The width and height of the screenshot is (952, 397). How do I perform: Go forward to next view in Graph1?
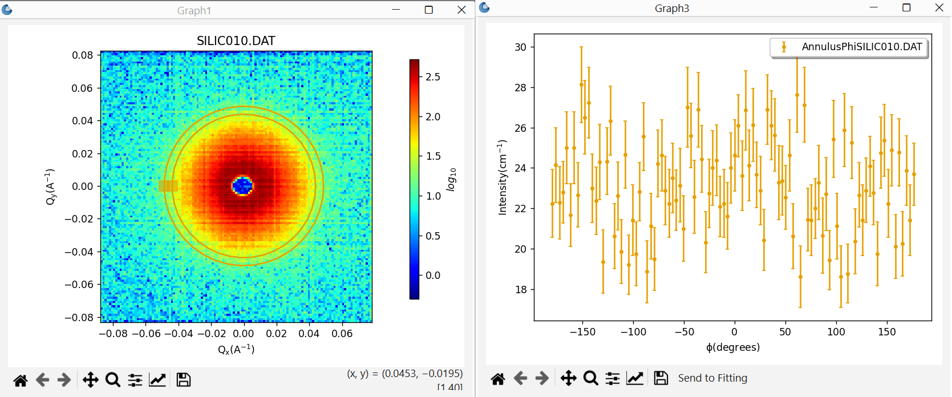pyautogui.click(x=64, y=380)
